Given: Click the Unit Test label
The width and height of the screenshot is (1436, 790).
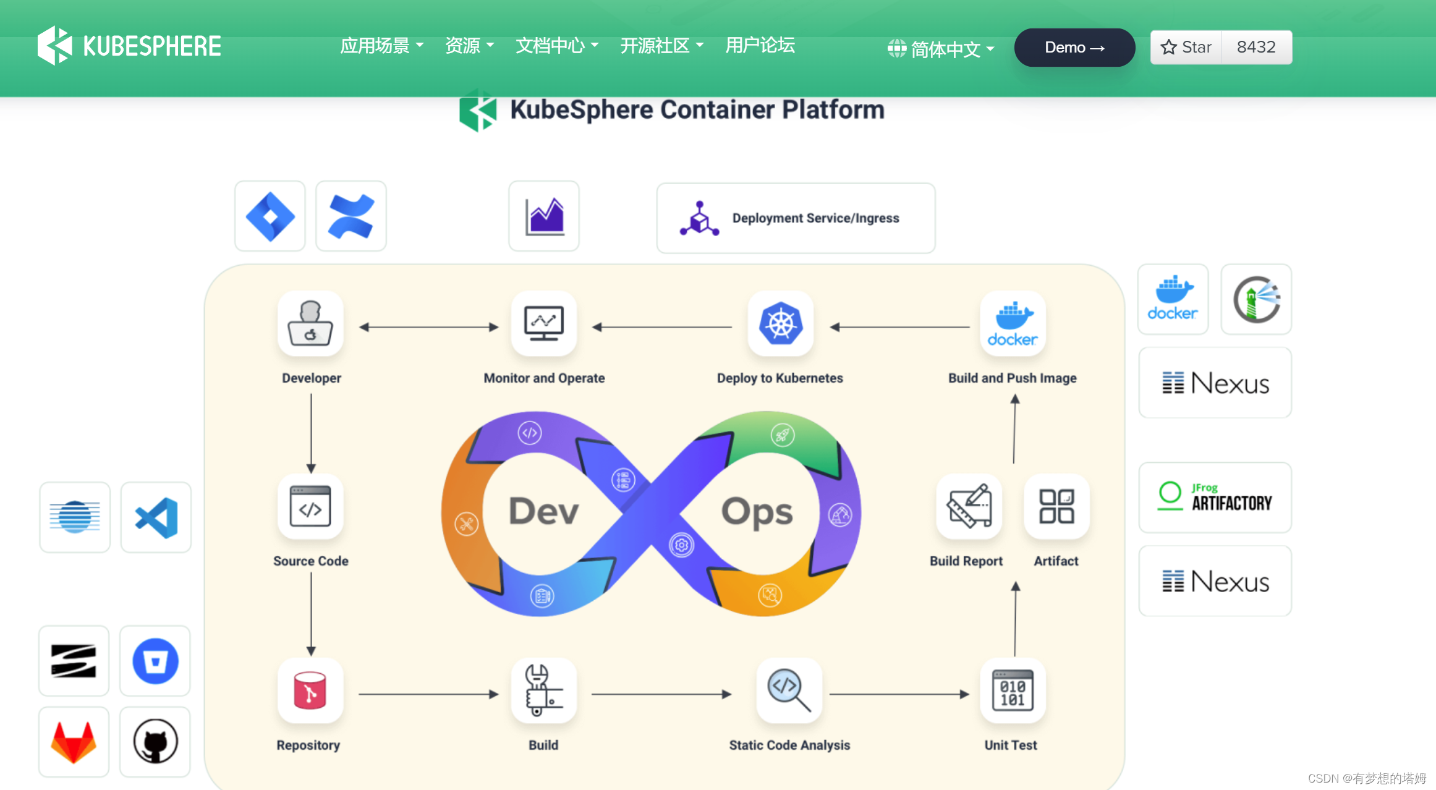Looking at the screenshot, I should click(x=1011, y=745).
